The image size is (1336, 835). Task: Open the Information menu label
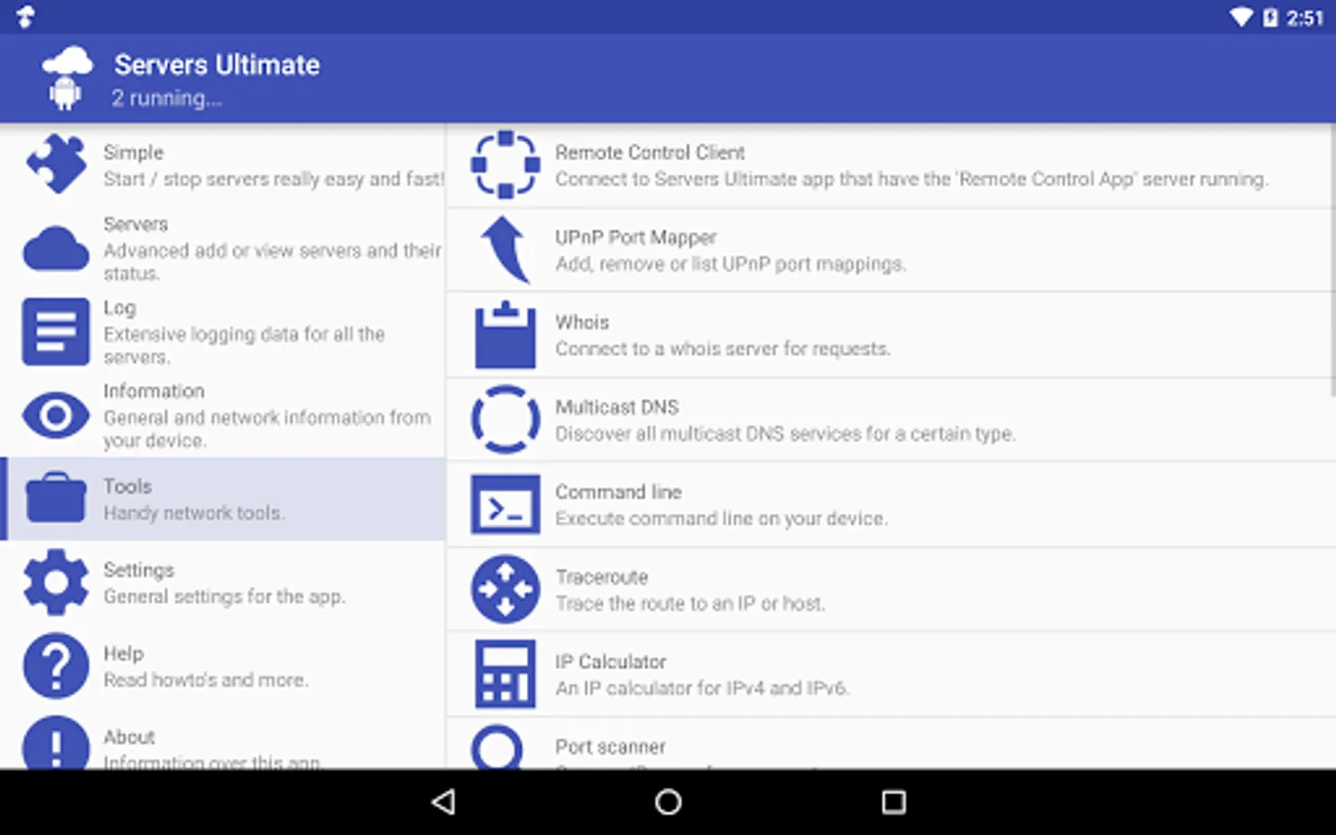(x=154, y=392)
